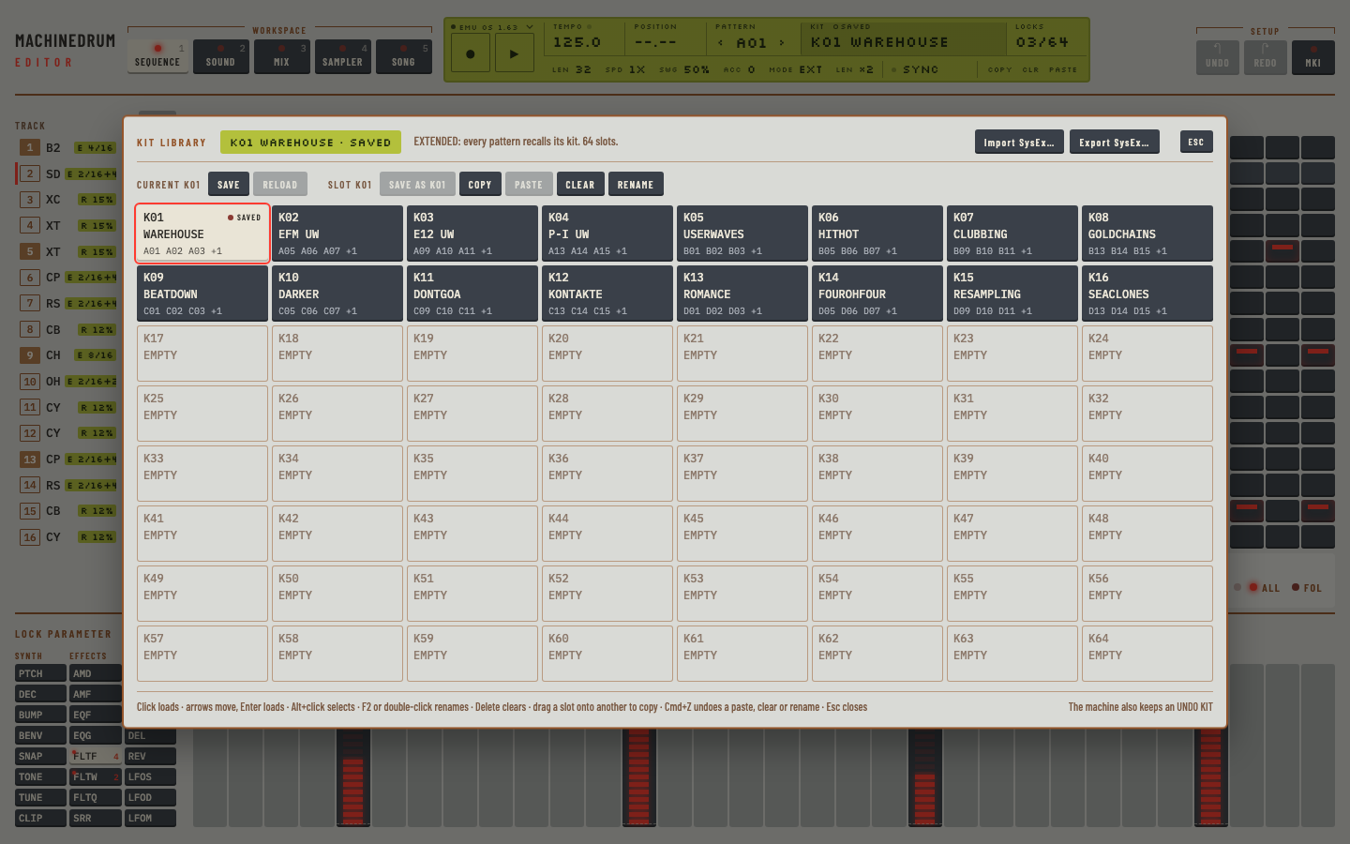The image size is (1350, 844).
Task: Click the LFOM lock parameter
Action: point(150,818)
